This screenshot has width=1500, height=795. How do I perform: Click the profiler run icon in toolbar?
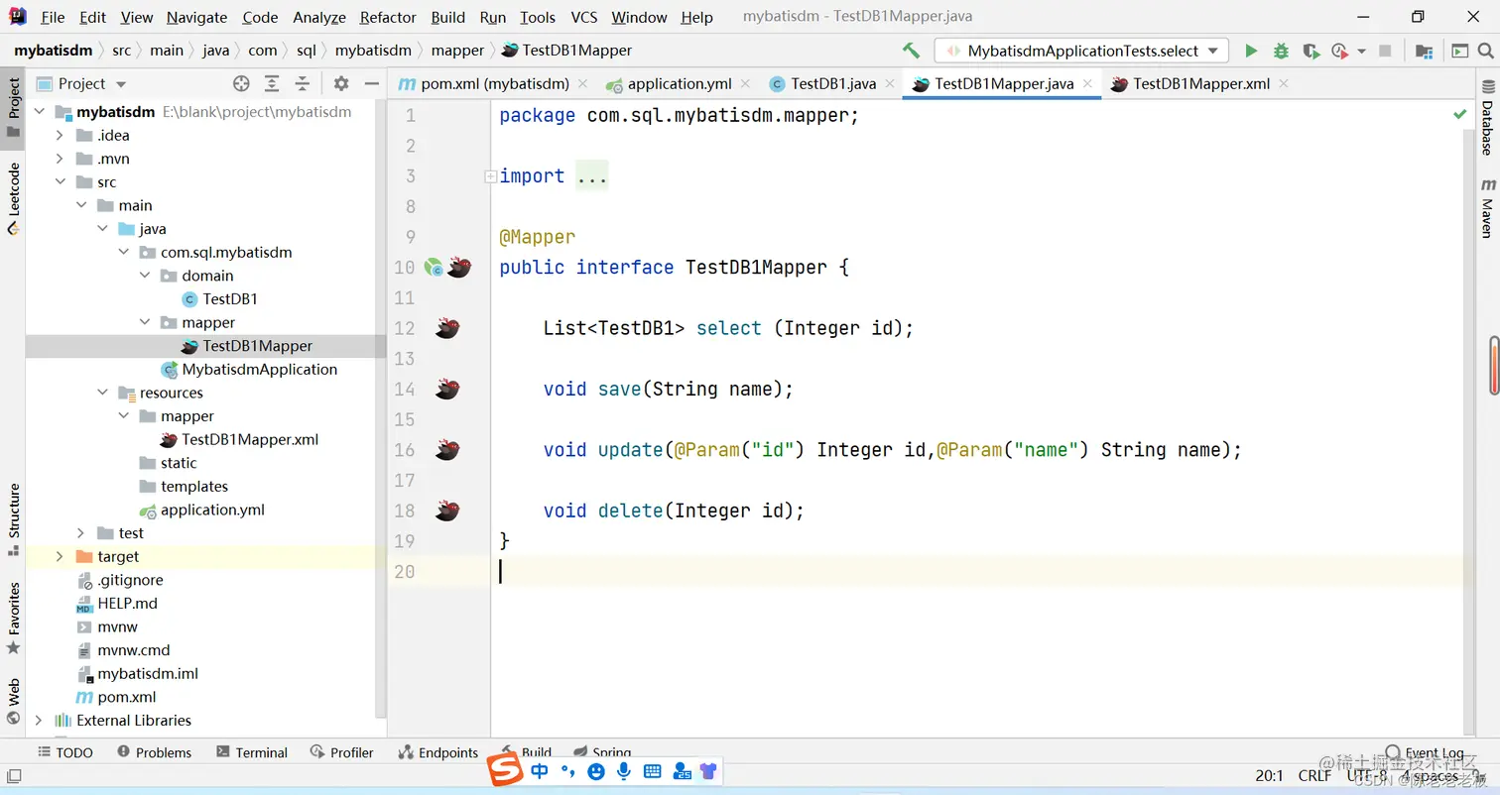[x=1340, y=51]
